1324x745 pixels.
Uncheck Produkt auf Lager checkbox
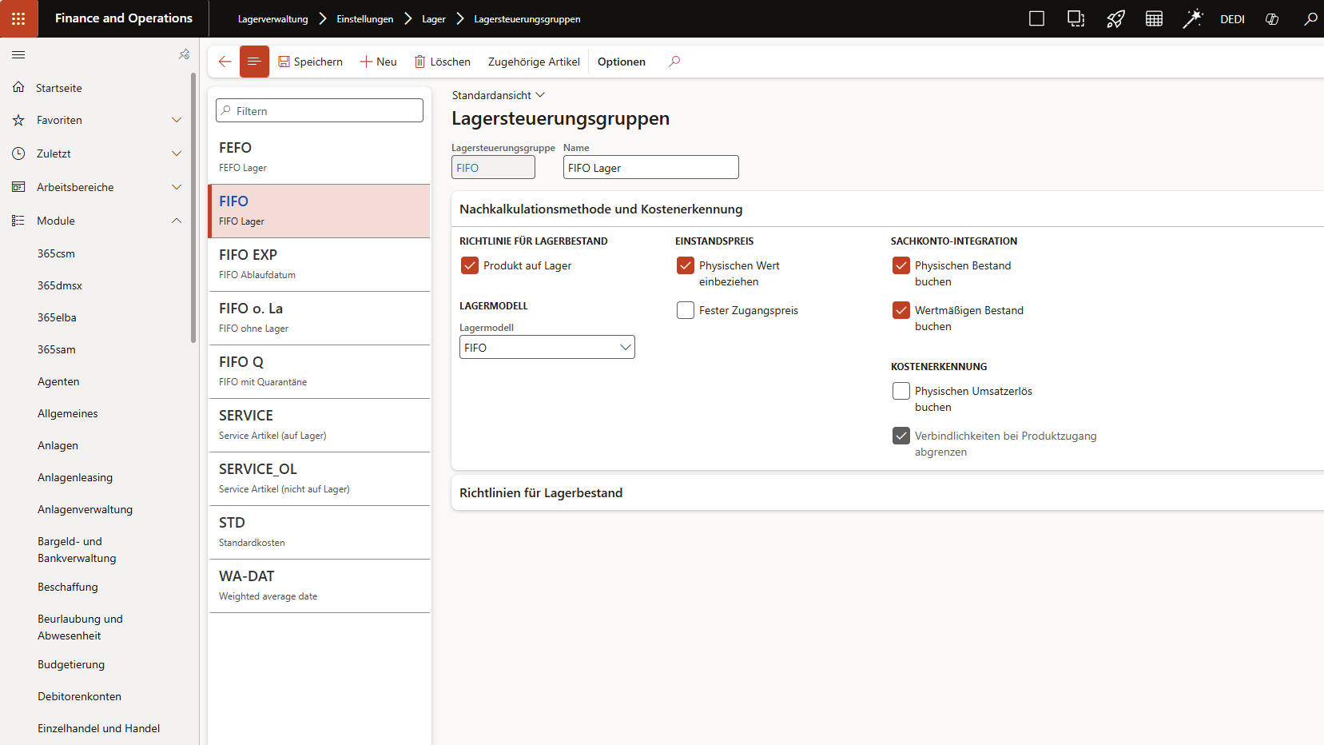[x=470, y=265]
